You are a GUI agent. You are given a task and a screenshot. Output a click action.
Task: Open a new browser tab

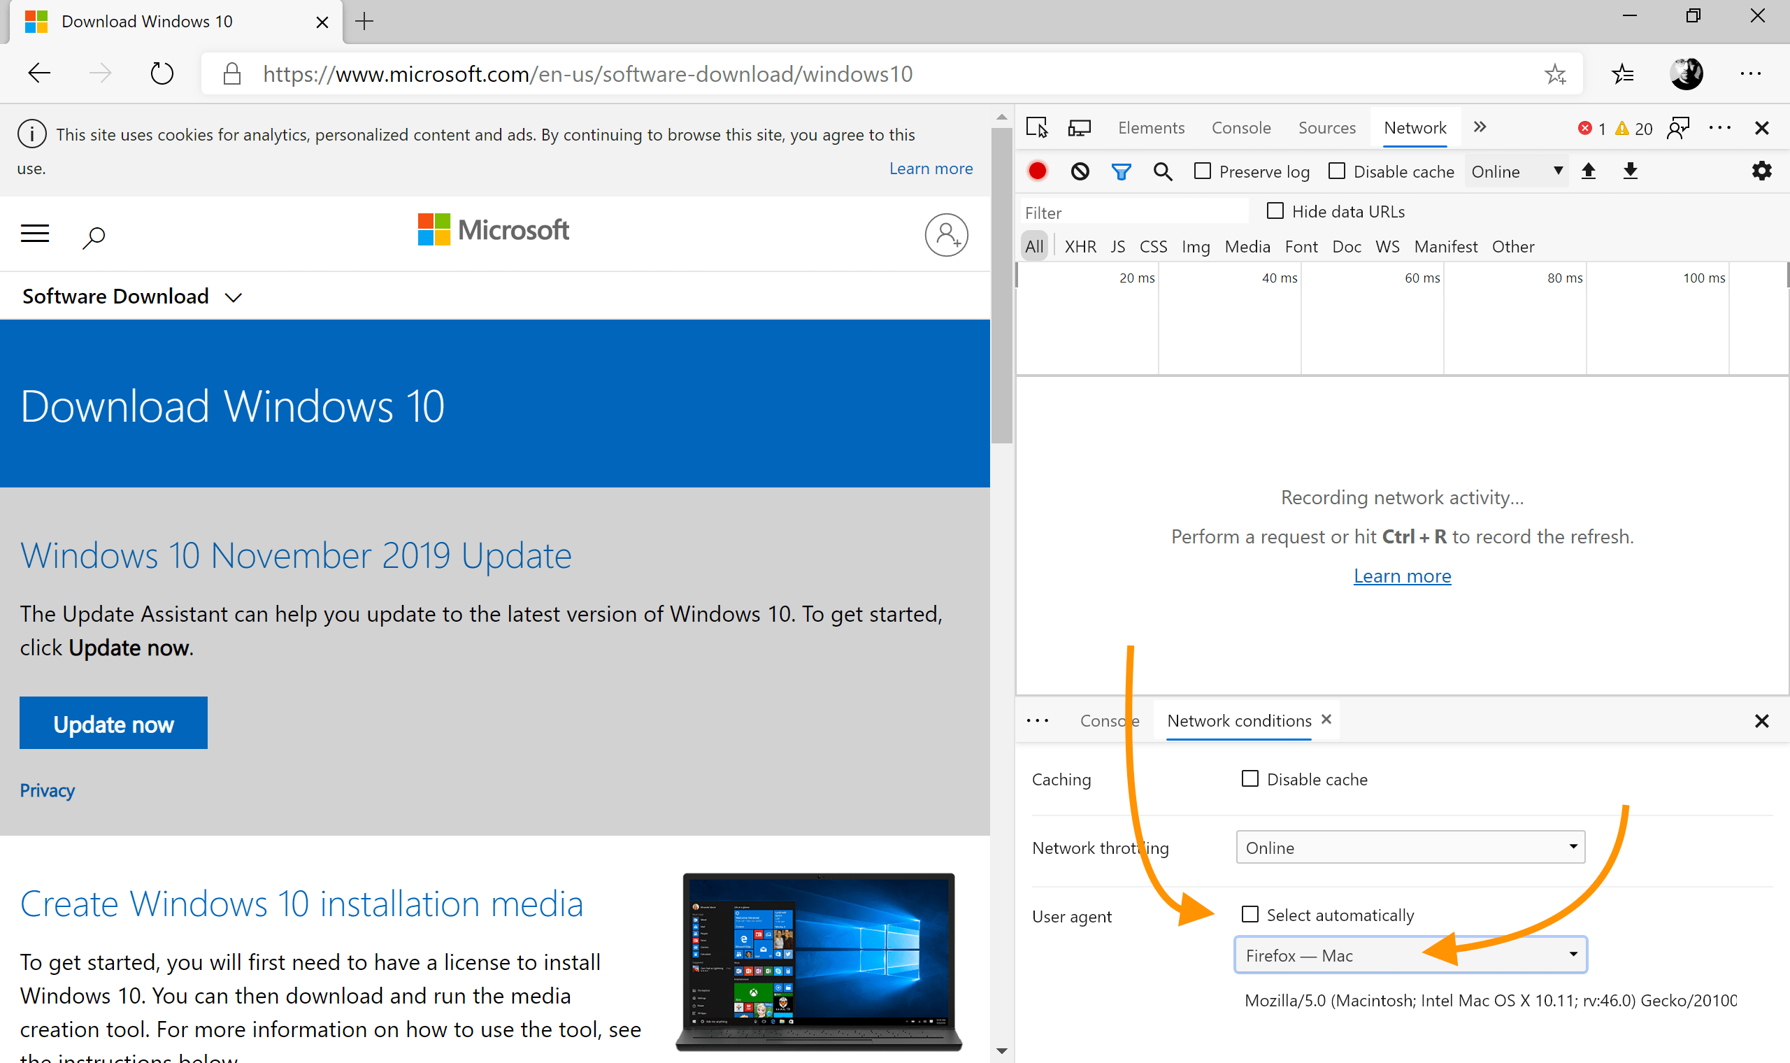tap(364, 21)
